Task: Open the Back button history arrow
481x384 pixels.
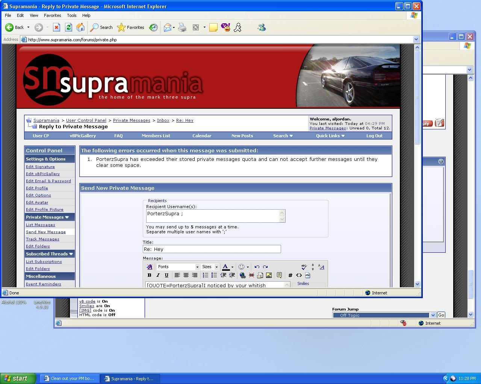Action: (x=28, y=27)
